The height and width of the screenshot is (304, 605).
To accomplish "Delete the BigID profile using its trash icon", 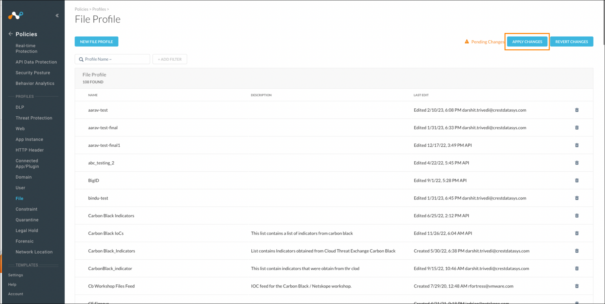I will [577, 180].
